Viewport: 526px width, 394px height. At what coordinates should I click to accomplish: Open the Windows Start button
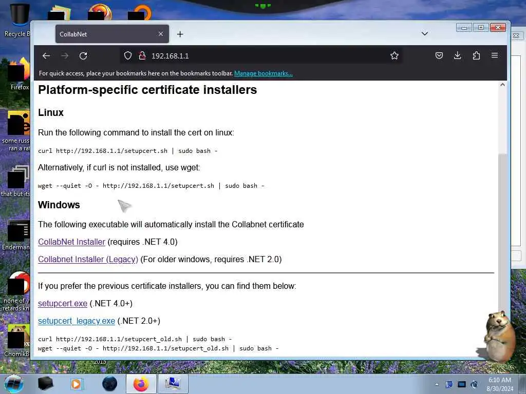click(14, 384)
